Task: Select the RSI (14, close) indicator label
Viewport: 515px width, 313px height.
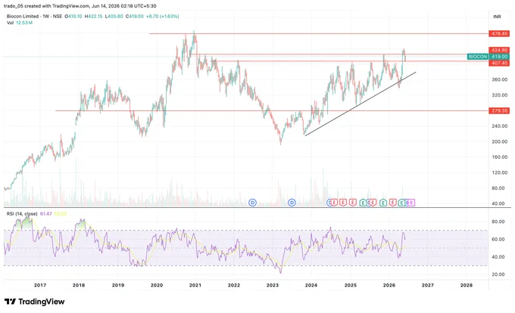Action: (22, 214)
